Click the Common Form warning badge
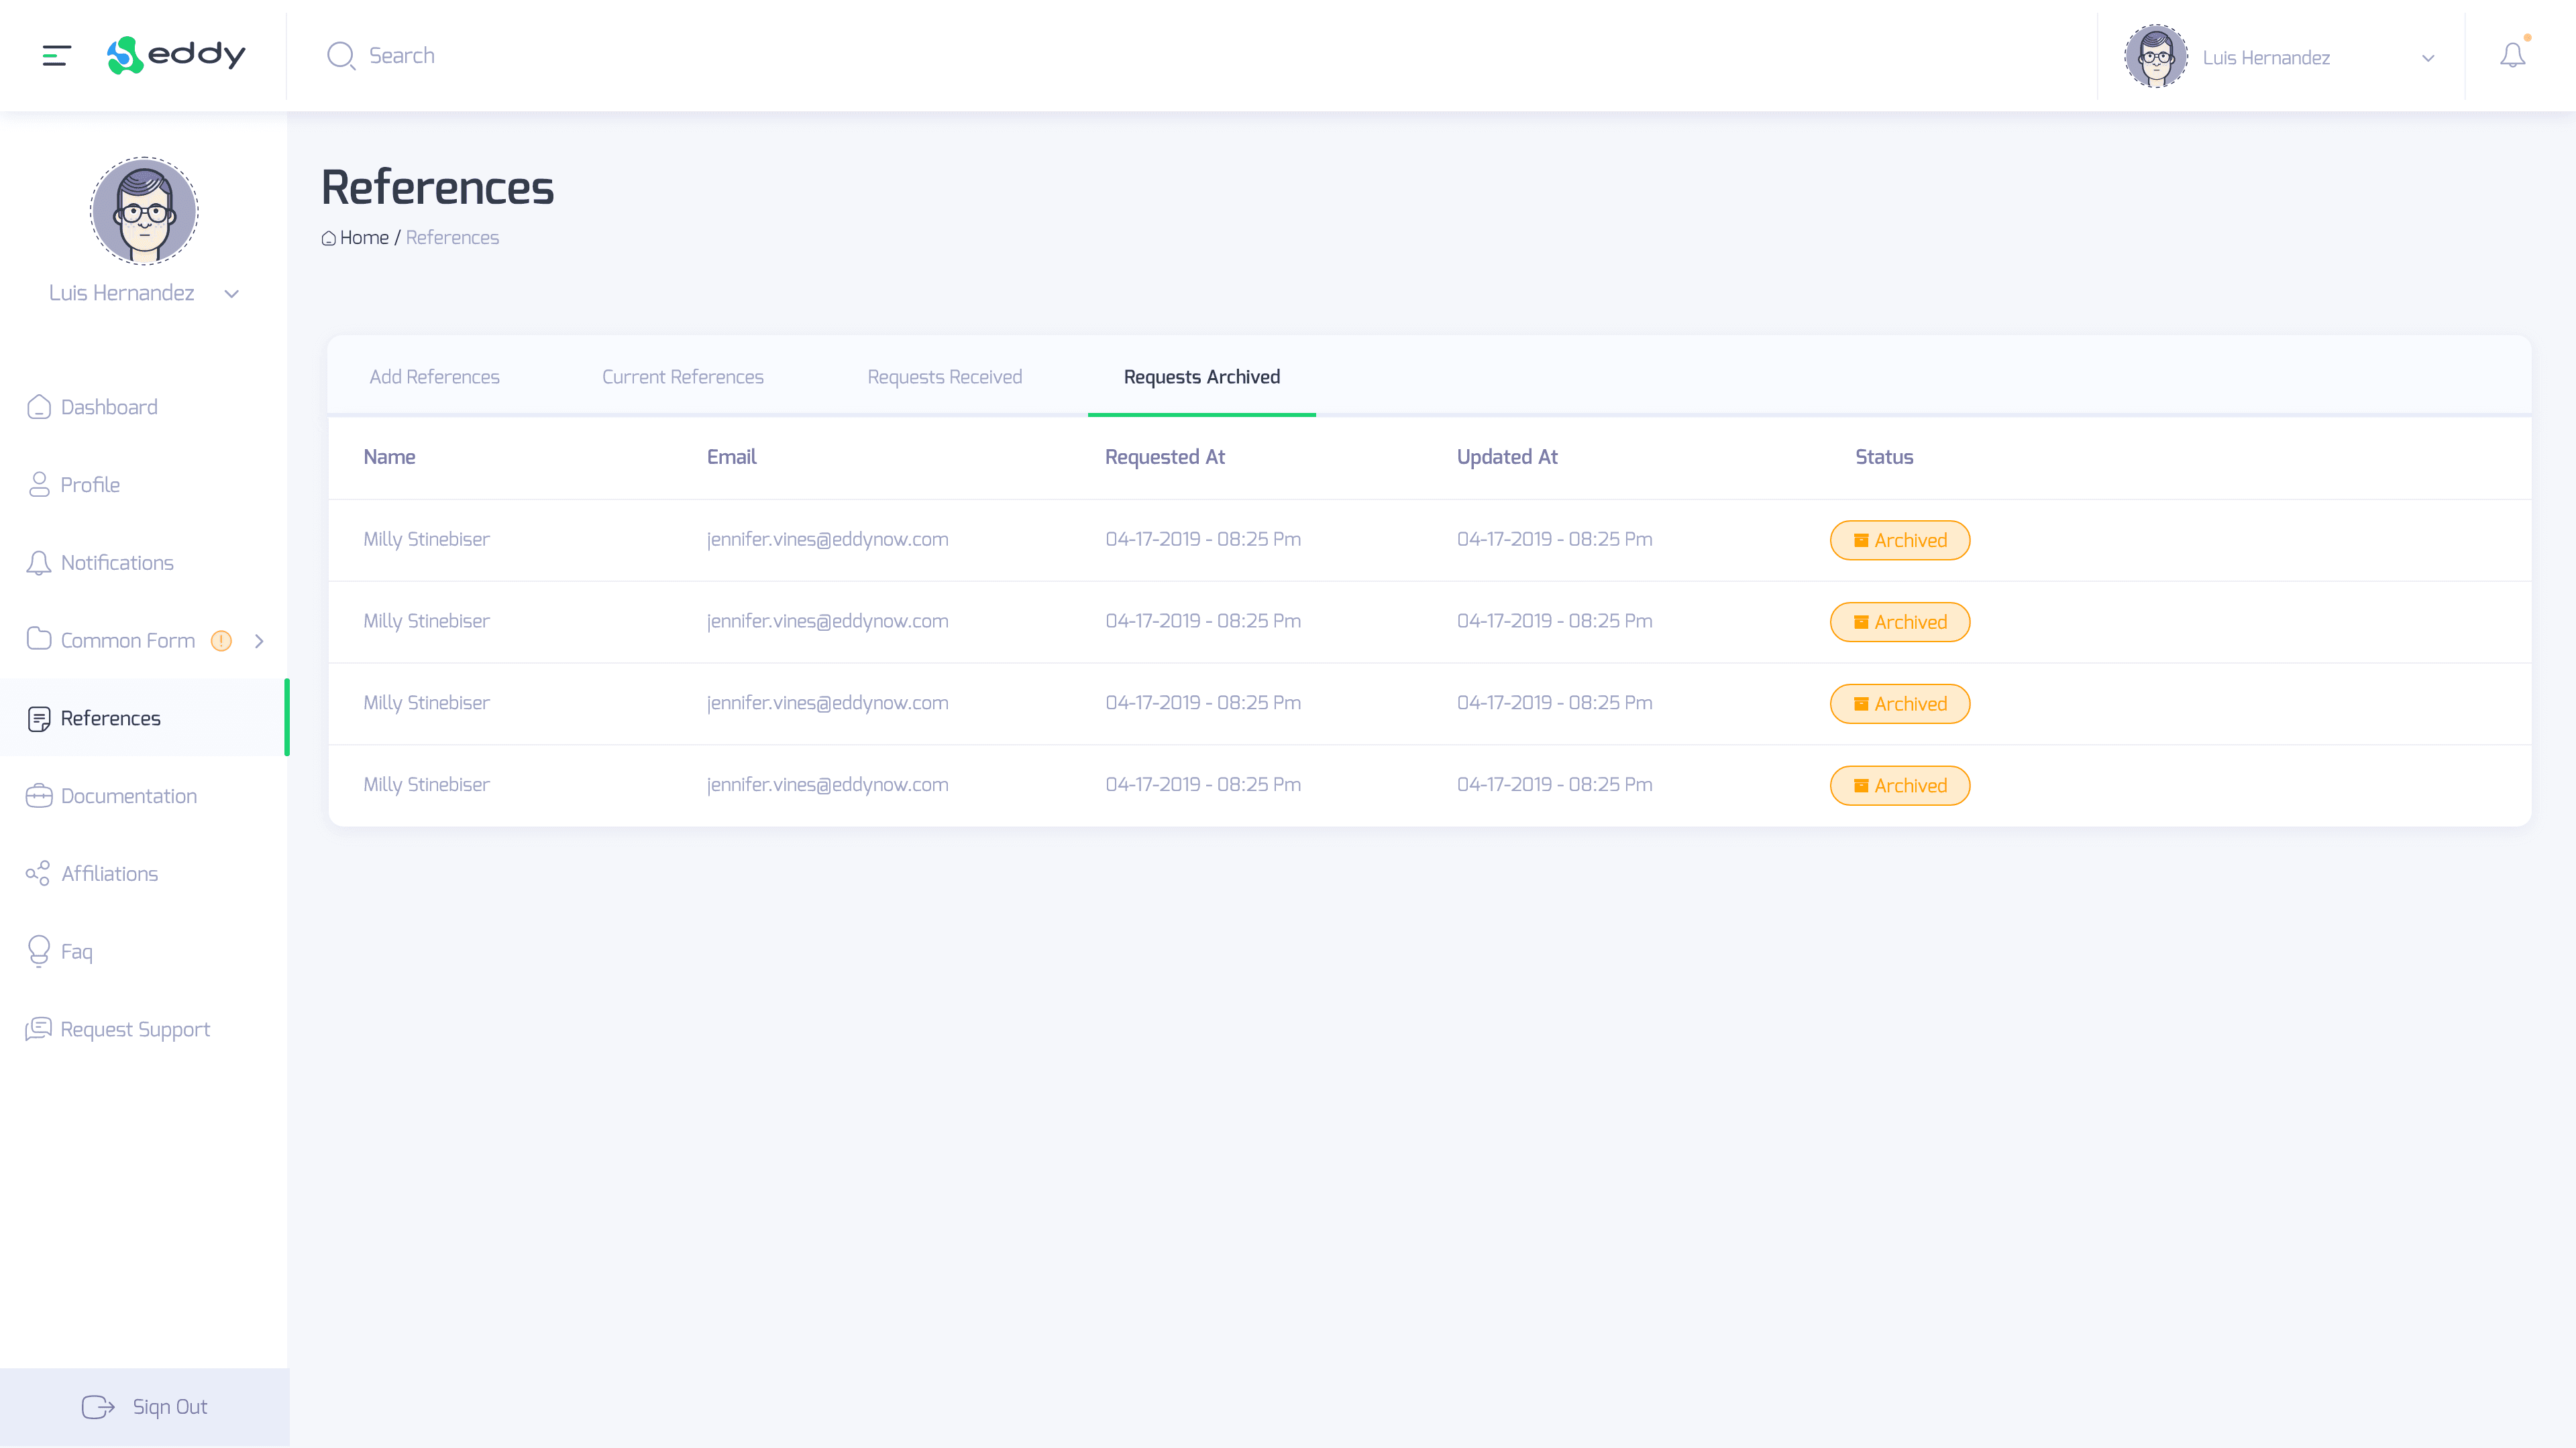Screen dimensions: 2576x1448 [x=221, y=641]
